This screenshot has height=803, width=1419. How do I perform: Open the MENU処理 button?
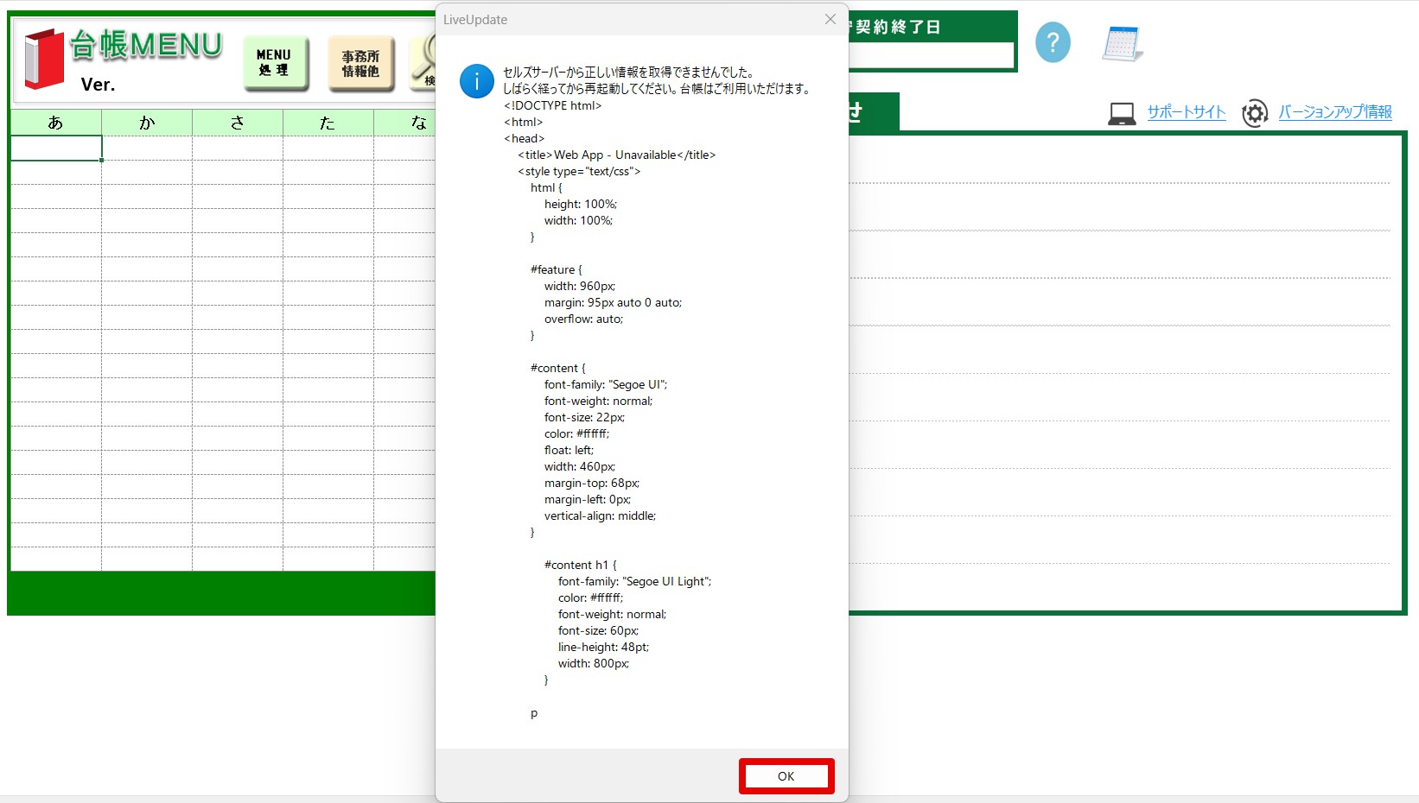(x=276, y=63)
